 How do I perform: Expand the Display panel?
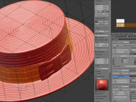coord(96,71)
